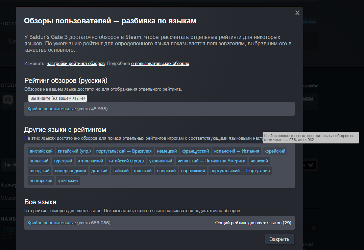Choose китайский (упр.) from language tags
This screenshot has height=250, width=364.
(73, 151)
